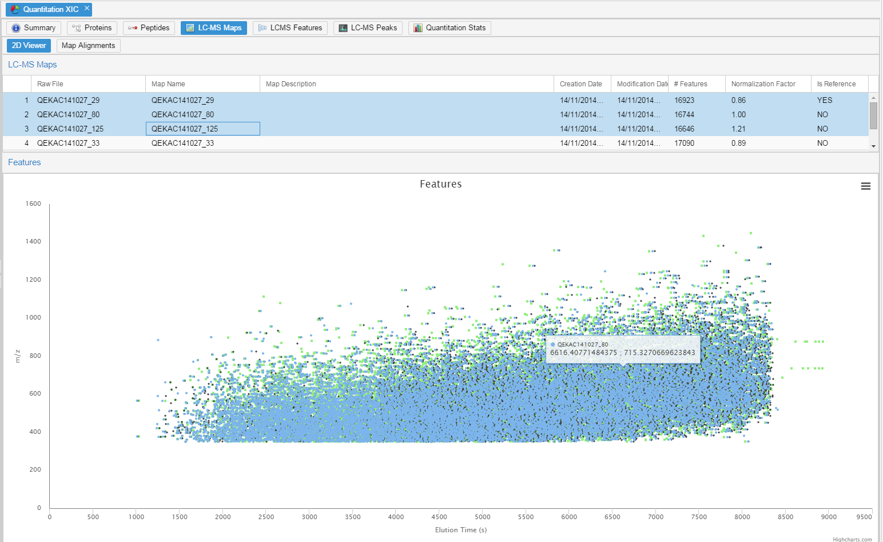
Task: Select row QEKAC141027_33 in maps table
Action: pyautogui.click(x=68, y=144)
